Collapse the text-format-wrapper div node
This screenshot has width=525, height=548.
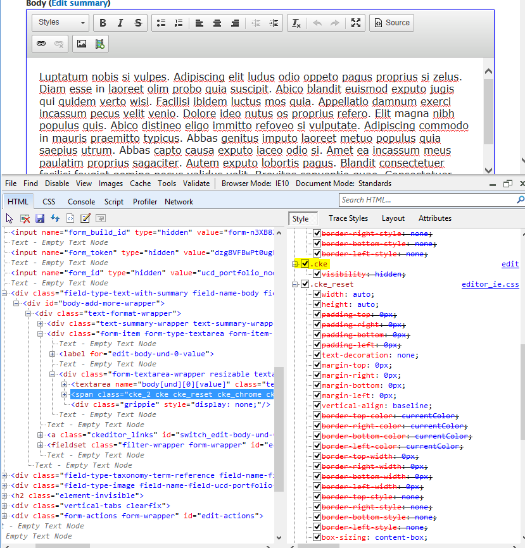(28, 313)
